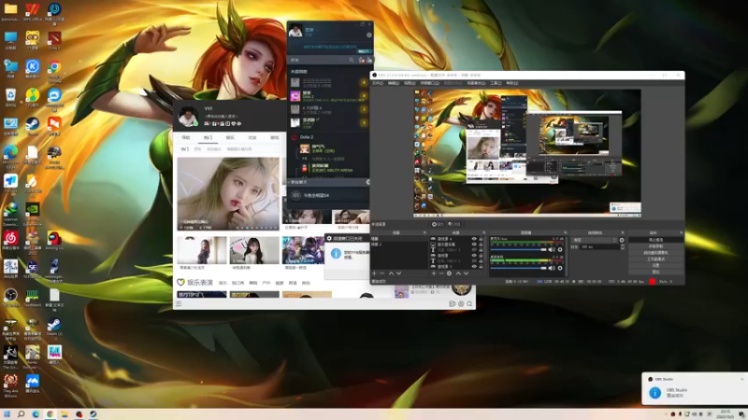Toggle lock on 游戏源 4 source
Image resolution: width=748 pixels, height=420 pixels.
(481, 239)
